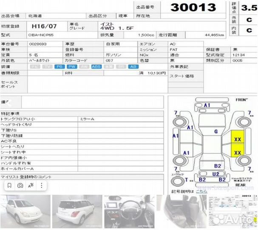The image size is (258, 230).
Task: Click the マイリスト登録時のコメント comment field
Action: pyautogui.click(x=82, y=187)
